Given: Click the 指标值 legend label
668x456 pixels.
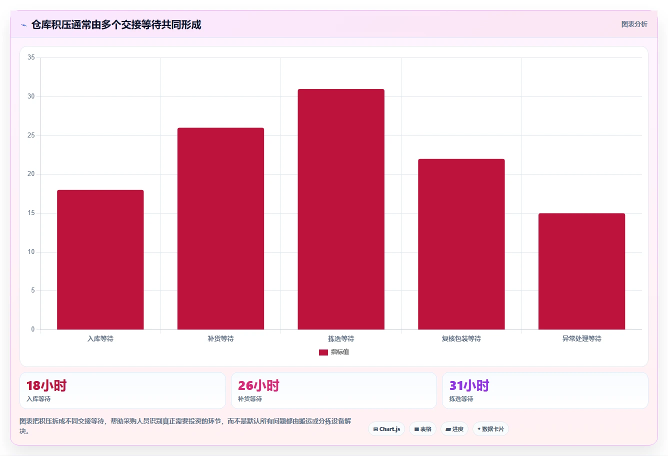Looking at the screenshot, I should click(x=340, y=352).
